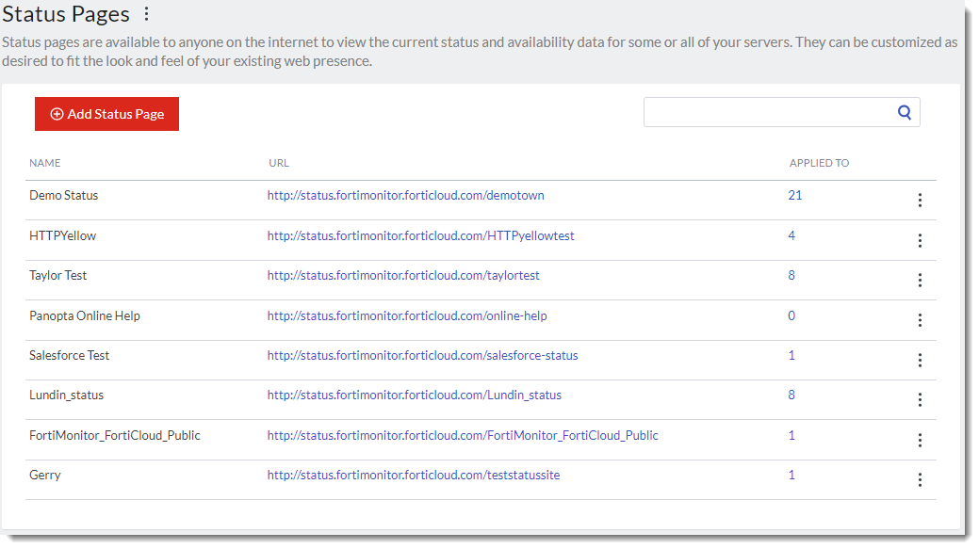Click the Add Status Page button
The image size is (979, 549).
coord(106,114)
